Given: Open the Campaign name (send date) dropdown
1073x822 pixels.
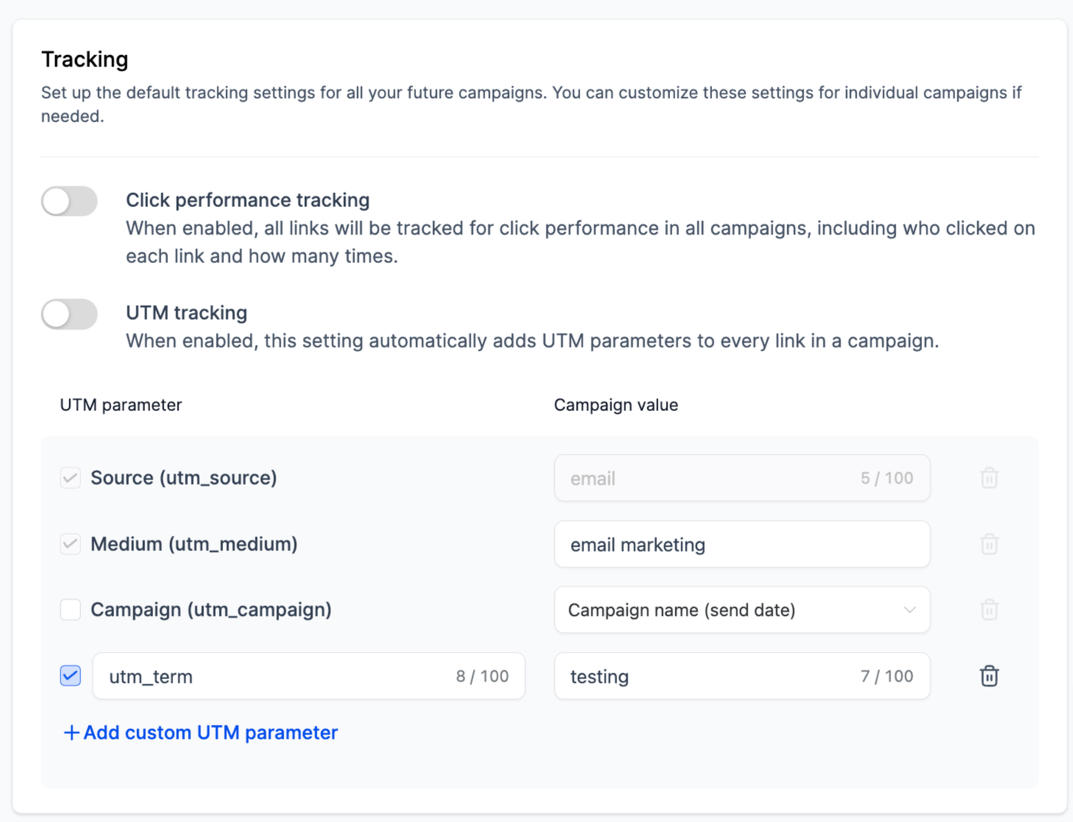Looking at the screenshot, I should [x=741, y=610].
